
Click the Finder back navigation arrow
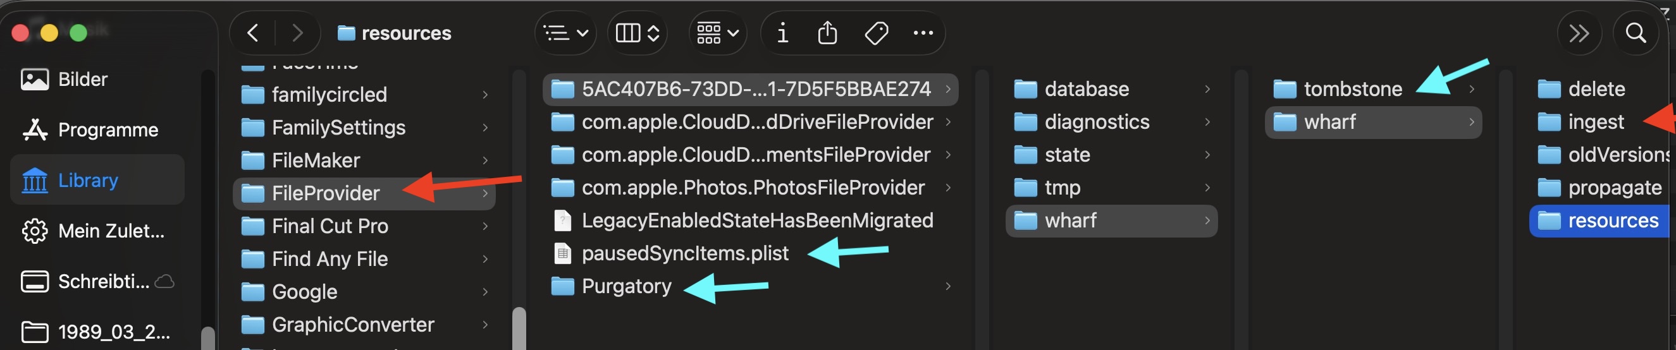pyautogui.click(x=253, y=32)
